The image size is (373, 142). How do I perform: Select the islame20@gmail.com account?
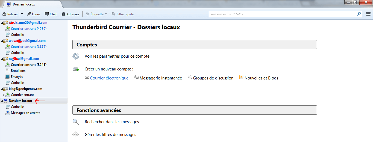(28, 23)
